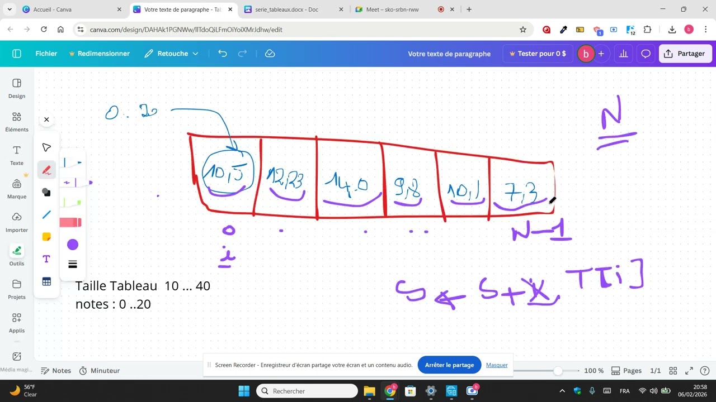Pick the purple marker pen

pyautogui.click(x=76, y=183)
